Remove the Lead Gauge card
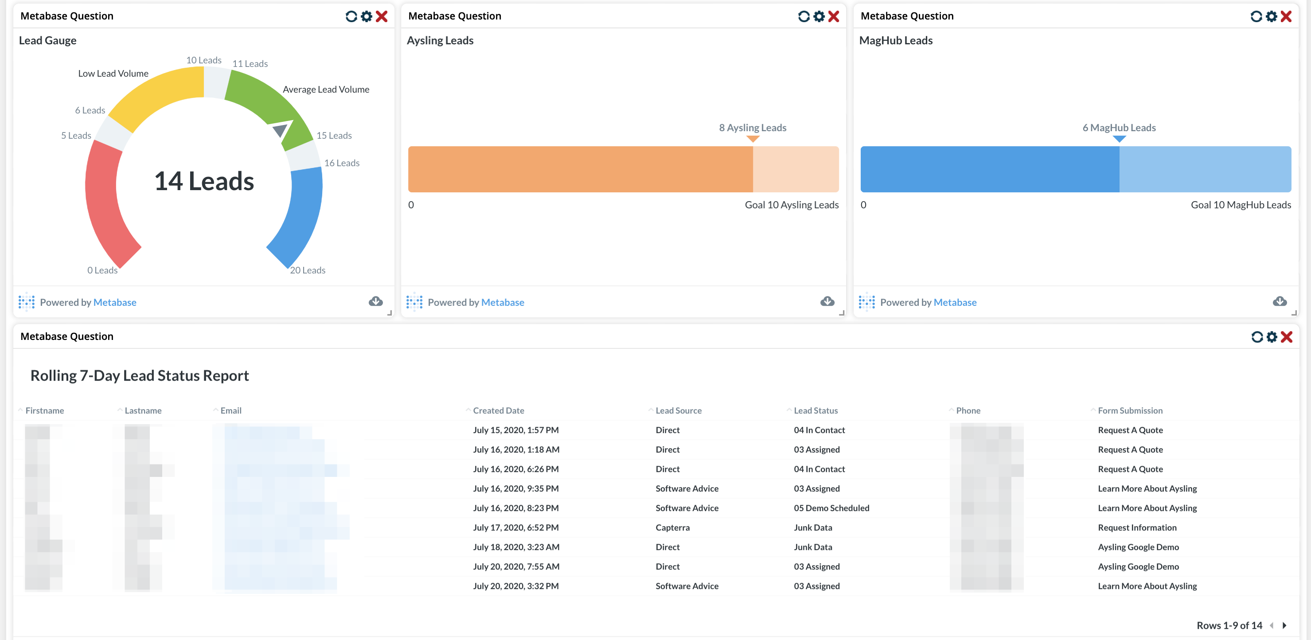1311x640 pixels. click(381, 16)
